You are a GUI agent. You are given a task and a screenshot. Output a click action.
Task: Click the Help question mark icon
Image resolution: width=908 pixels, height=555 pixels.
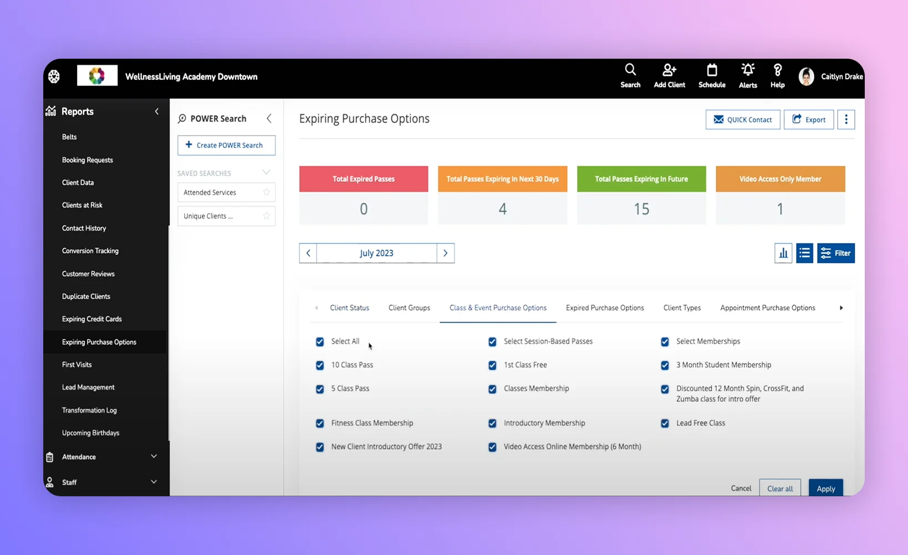click(x=777, y=70)
